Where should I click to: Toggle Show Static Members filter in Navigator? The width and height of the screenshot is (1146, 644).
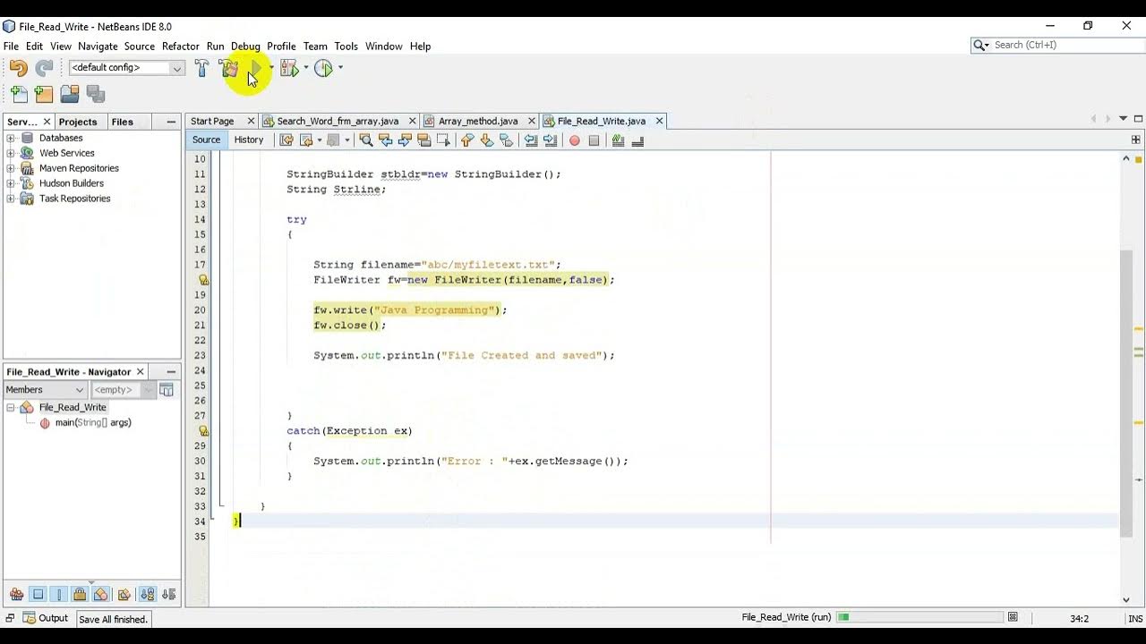coord(59,594)
